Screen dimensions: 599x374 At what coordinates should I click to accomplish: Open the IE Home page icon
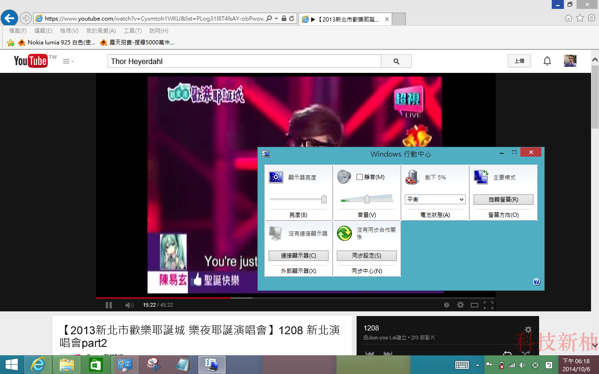pos(568,18)
